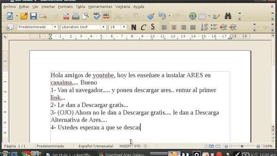
Task: Open Styles and Formatting icon
Action: click(x=10, y=27)
